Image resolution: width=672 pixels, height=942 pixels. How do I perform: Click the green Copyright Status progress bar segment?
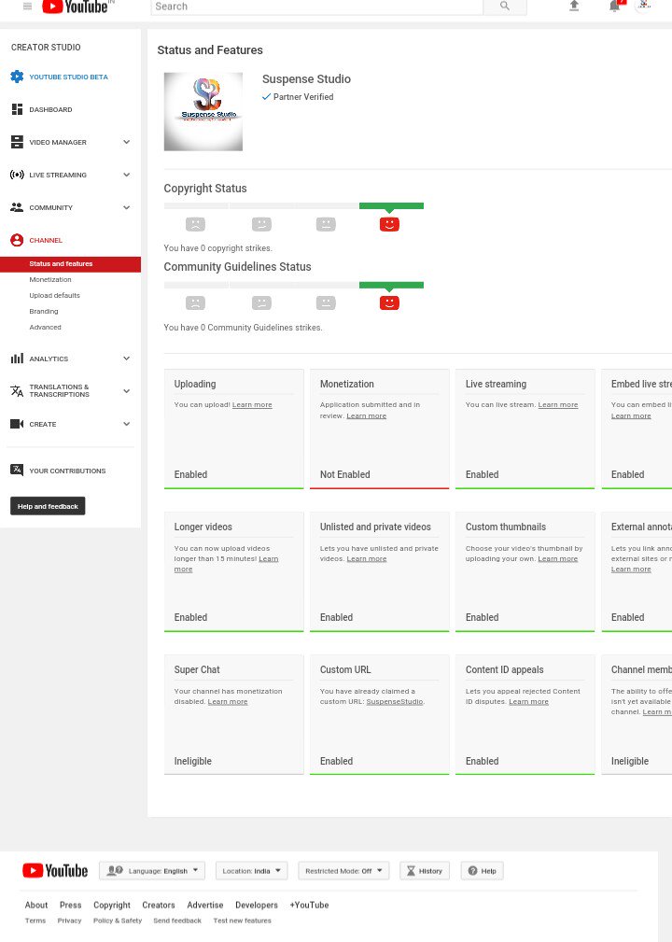tap(392, 206)
